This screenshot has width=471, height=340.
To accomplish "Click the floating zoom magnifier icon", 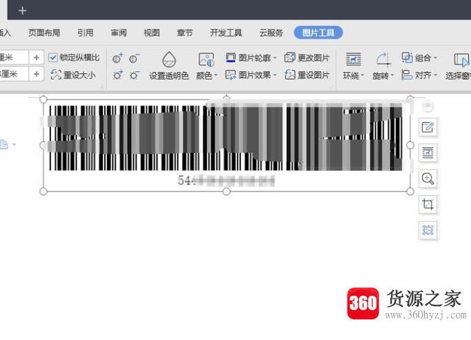I will [427, 179].
